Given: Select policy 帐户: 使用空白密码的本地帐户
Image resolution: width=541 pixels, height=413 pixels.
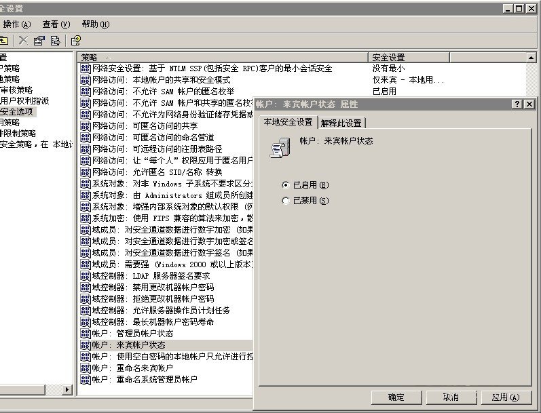Looking at the screenshot, I should point(172,357).
